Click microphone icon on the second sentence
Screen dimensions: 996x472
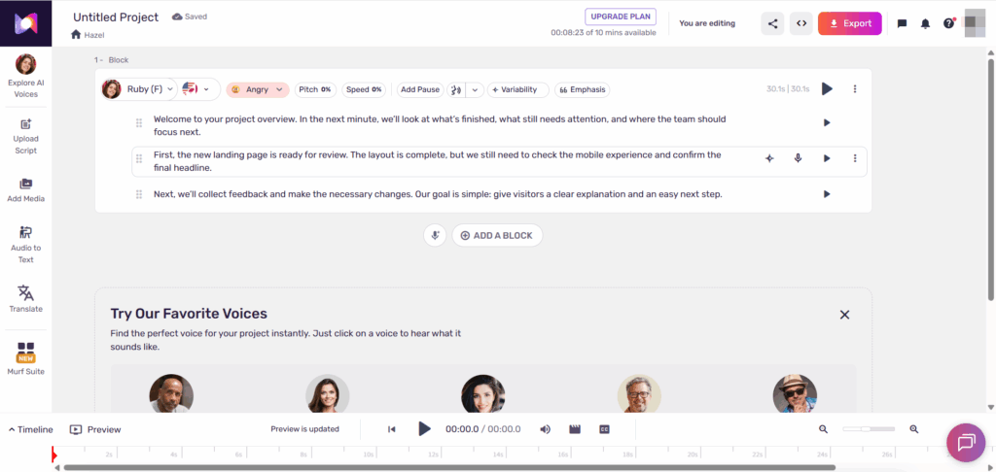798,158
